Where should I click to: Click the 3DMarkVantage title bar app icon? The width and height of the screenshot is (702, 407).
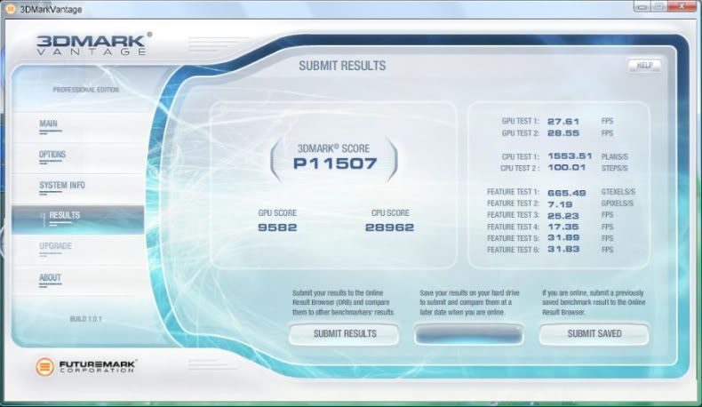[10, 9]
